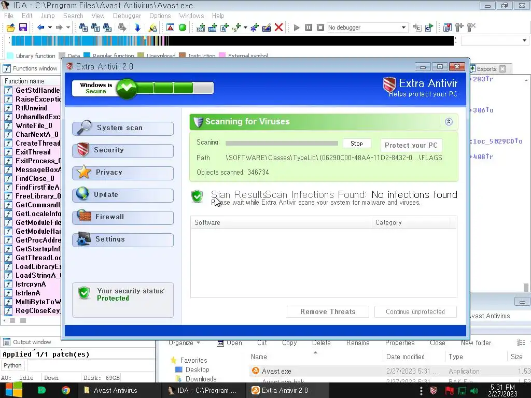Click Python button in output window

point(12,365)
